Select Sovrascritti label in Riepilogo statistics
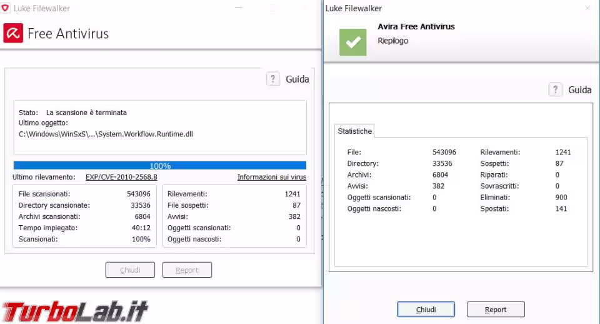Image resolution: width=600 pixels, height=324 pixels. [x=500, y=186]
